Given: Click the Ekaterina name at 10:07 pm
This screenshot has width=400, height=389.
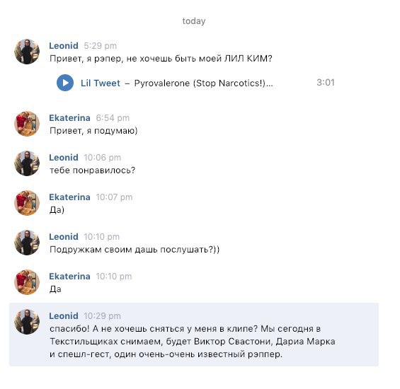Looking at the screenshot, I should pyautogui.click(x=69, y=197).
